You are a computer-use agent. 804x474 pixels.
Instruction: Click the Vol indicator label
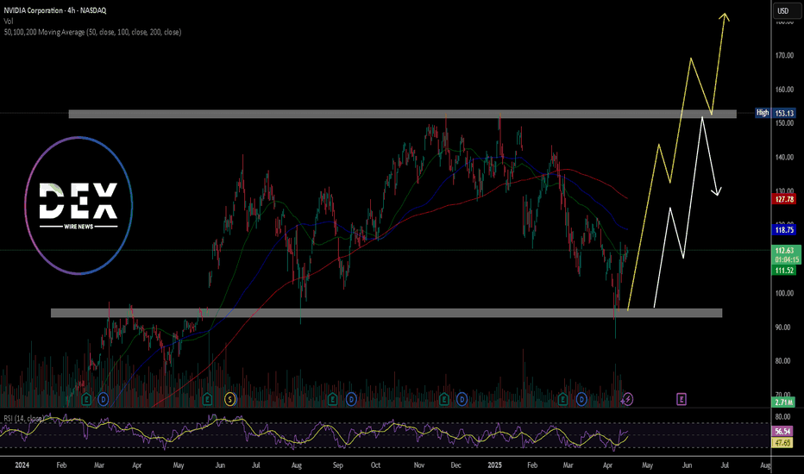[9, 21]
